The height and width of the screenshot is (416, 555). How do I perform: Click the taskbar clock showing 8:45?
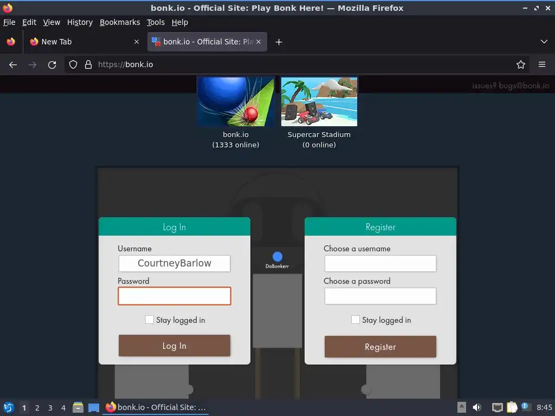[x=544, y=407]
